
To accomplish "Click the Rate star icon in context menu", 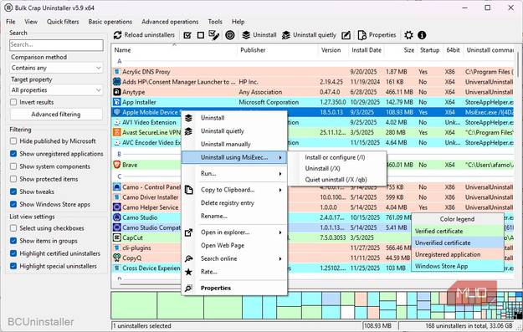I will coord(188,272).
